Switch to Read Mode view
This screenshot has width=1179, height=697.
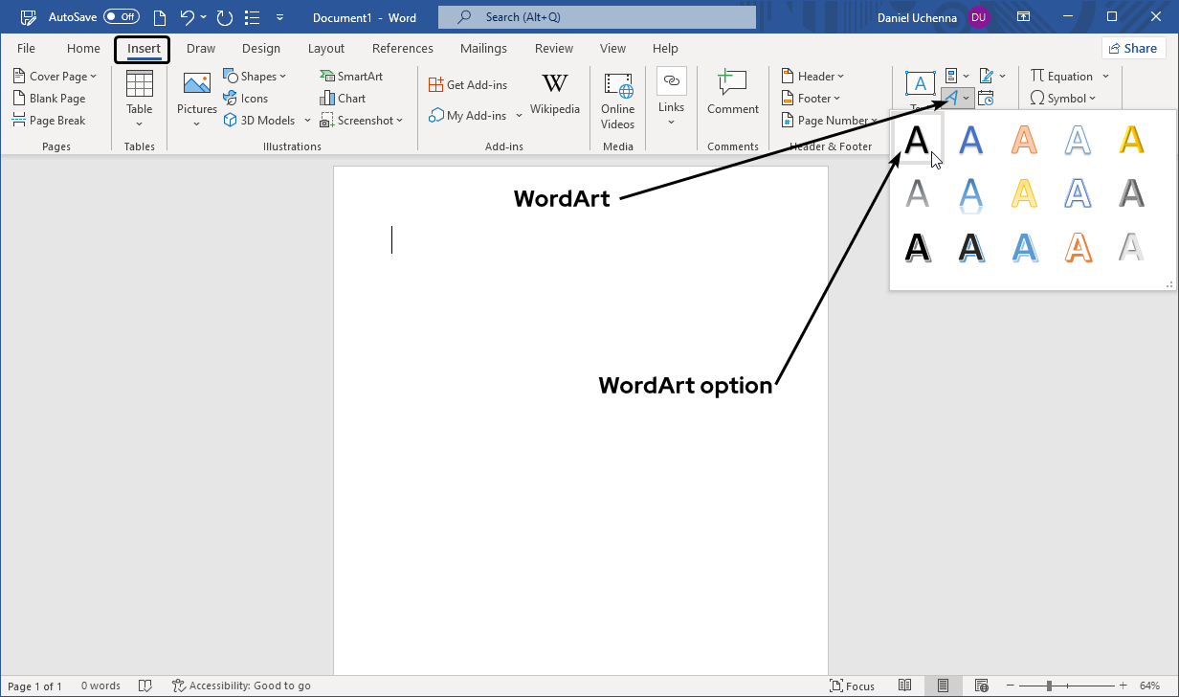pos(905,686)
